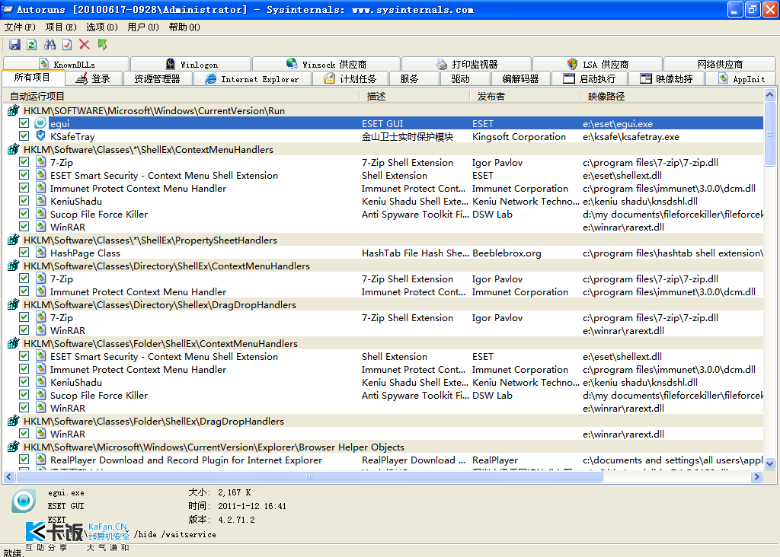
Task: Click the large egui icon in details pane
Action: pos(24,501)
